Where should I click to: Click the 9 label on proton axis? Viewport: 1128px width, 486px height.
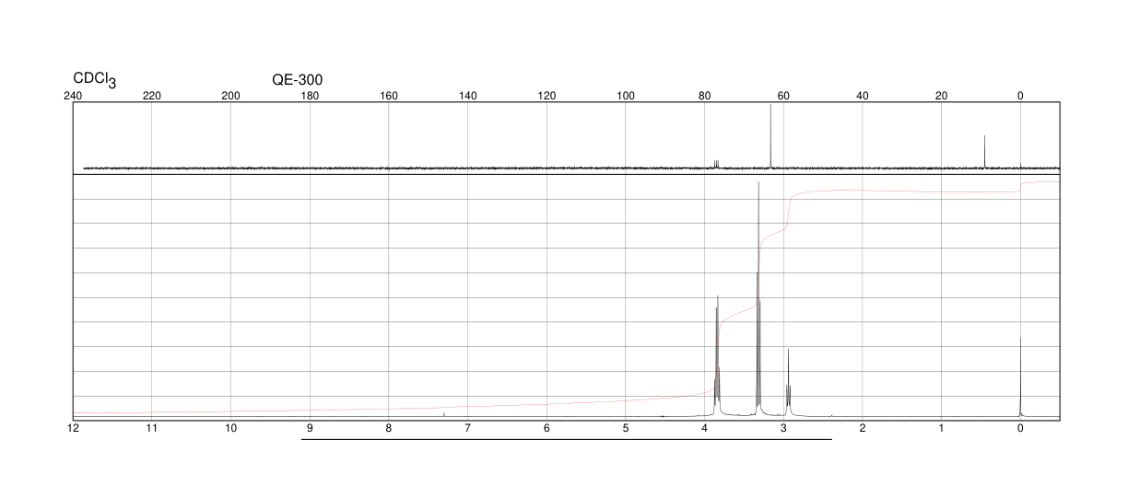tap(310, 429)
